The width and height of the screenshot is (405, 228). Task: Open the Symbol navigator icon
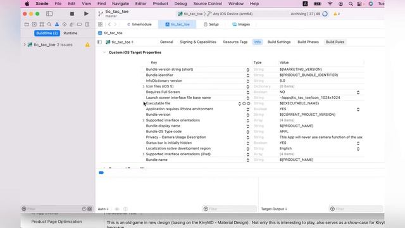pos(42,24)
